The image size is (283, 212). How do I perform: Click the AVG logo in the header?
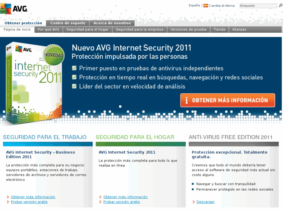[14, 9]
